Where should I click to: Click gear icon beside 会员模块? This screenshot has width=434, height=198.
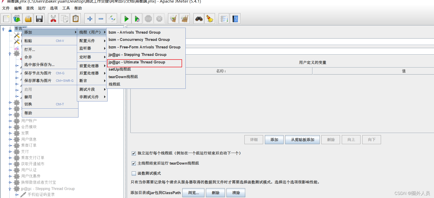(x=17, y=127)
